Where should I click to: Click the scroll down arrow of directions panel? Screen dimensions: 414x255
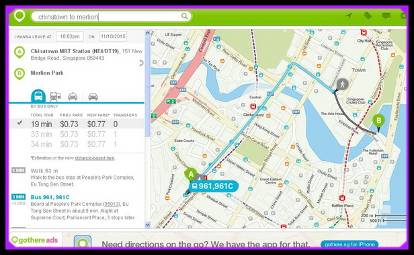coord(148,225)
